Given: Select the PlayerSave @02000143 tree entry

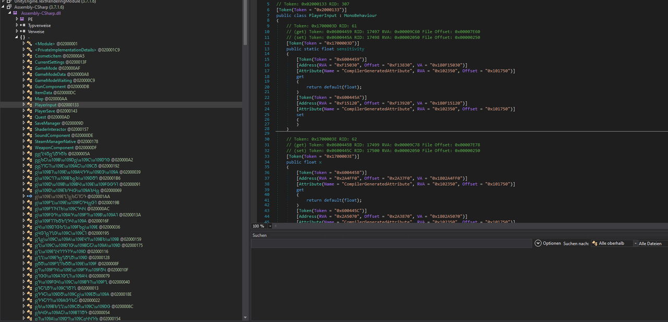Looking at the screenshot, I should [x=56, y=111].
